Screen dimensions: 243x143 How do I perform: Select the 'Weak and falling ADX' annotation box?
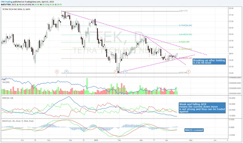click(x=202, y=108)
